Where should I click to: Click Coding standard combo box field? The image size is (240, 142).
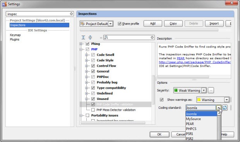201,108
